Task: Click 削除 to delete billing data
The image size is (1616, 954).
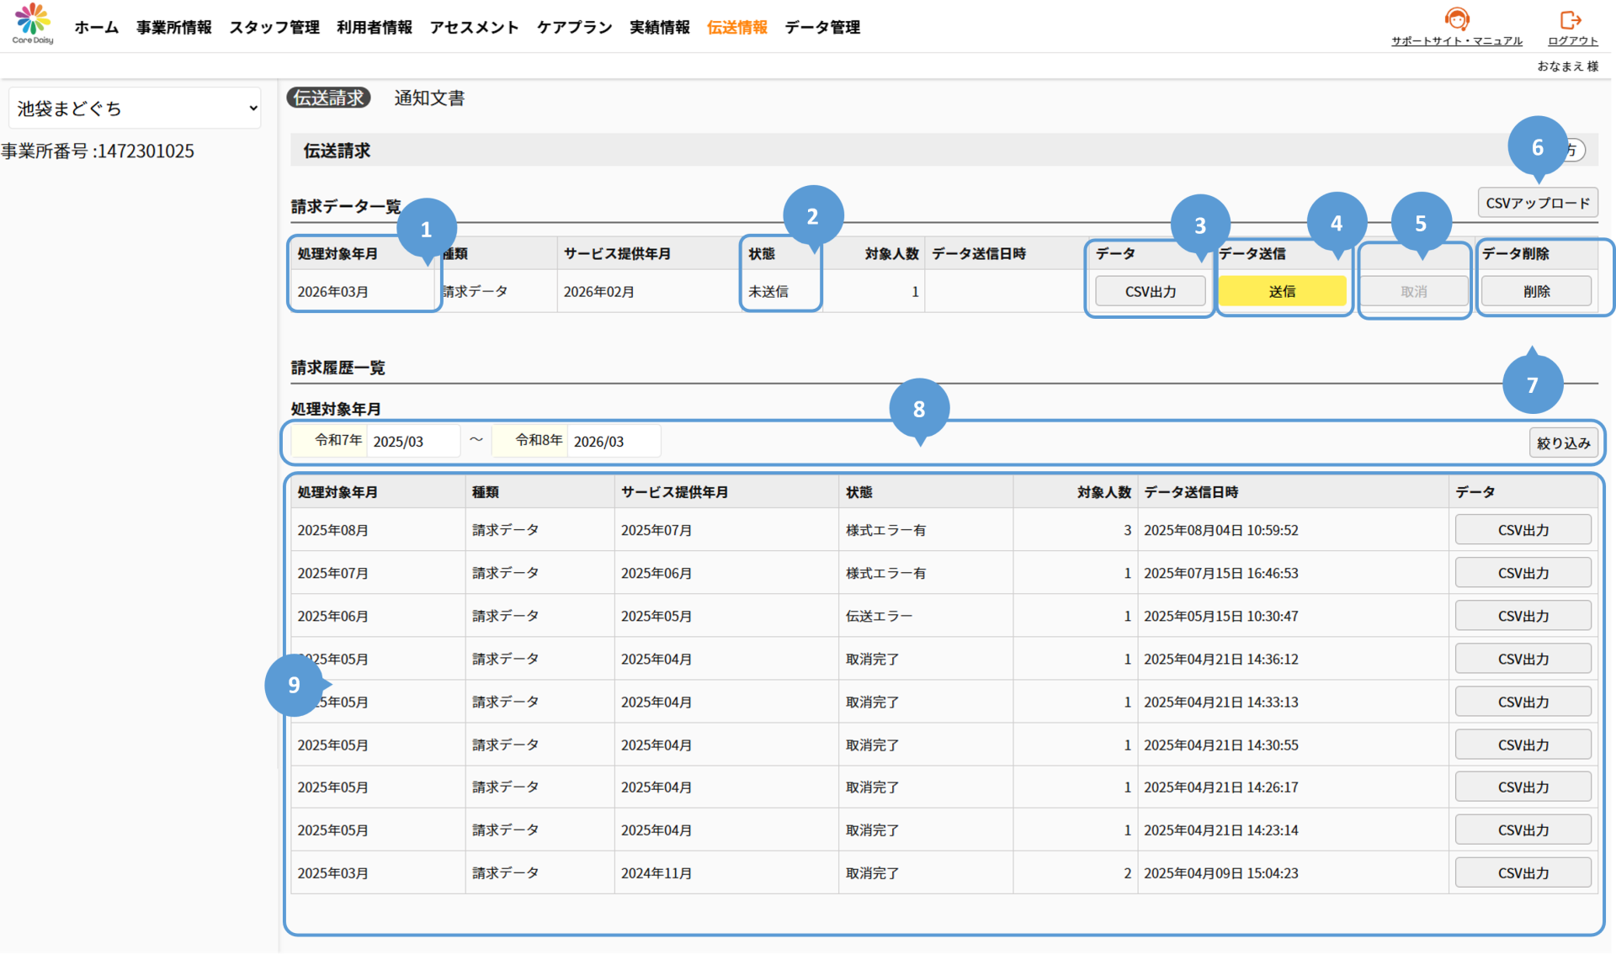Action: click(1536, 291)
